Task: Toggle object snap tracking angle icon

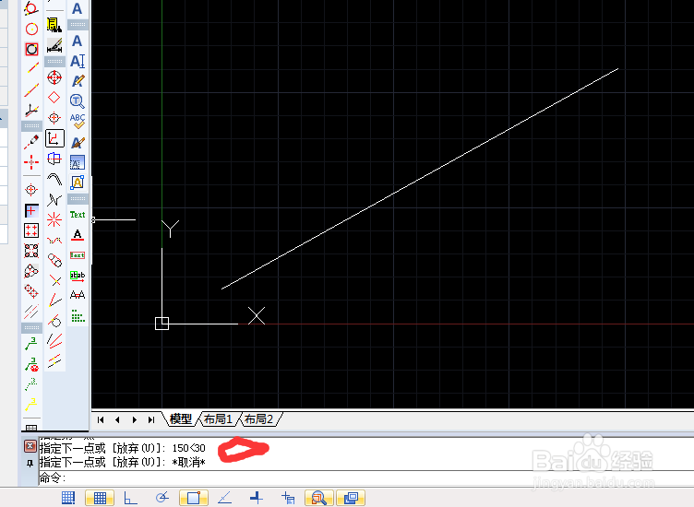Action: (x=225, y=498)
